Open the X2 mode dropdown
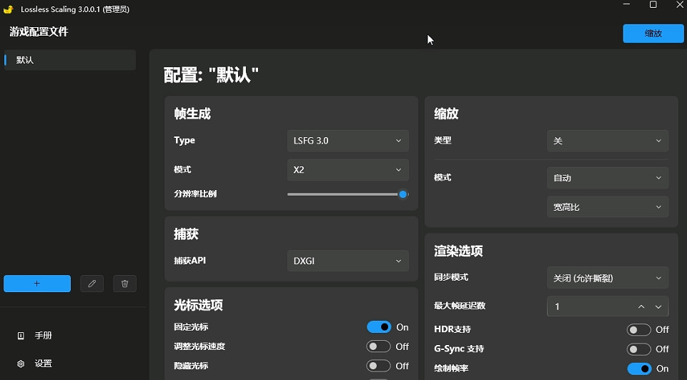This screenshot has width=687, height=380. [x=348, y=170]
